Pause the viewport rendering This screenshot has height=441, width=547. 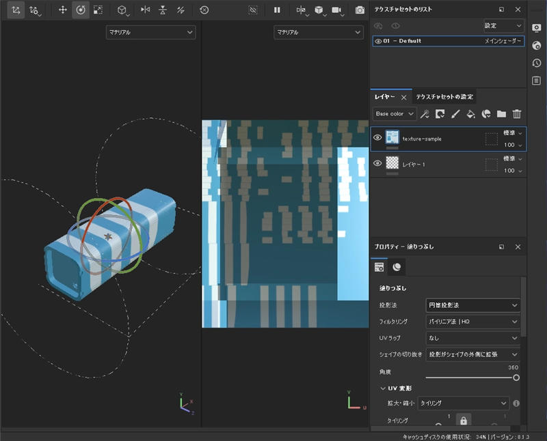click(277, 10)
